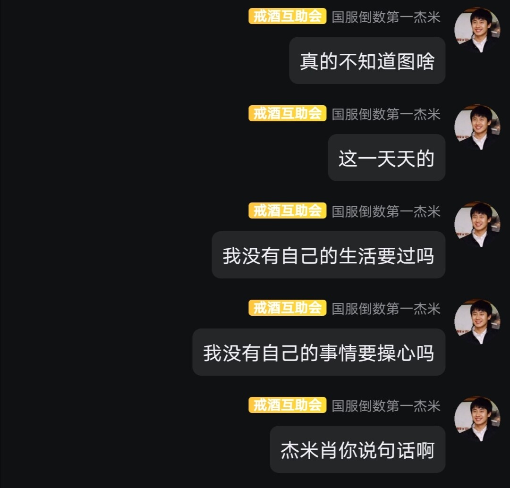The width and height of the screenshot is (510, 488).
Task: Select the message bubble 杰米肖你说句话啊
Action: pyautogui.click(x=357, y=449)
